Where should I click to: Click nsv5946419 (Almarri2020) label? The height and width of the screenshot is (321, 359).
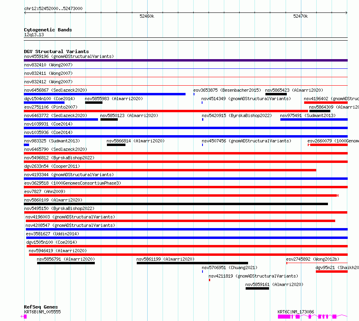tap(58, 251)
